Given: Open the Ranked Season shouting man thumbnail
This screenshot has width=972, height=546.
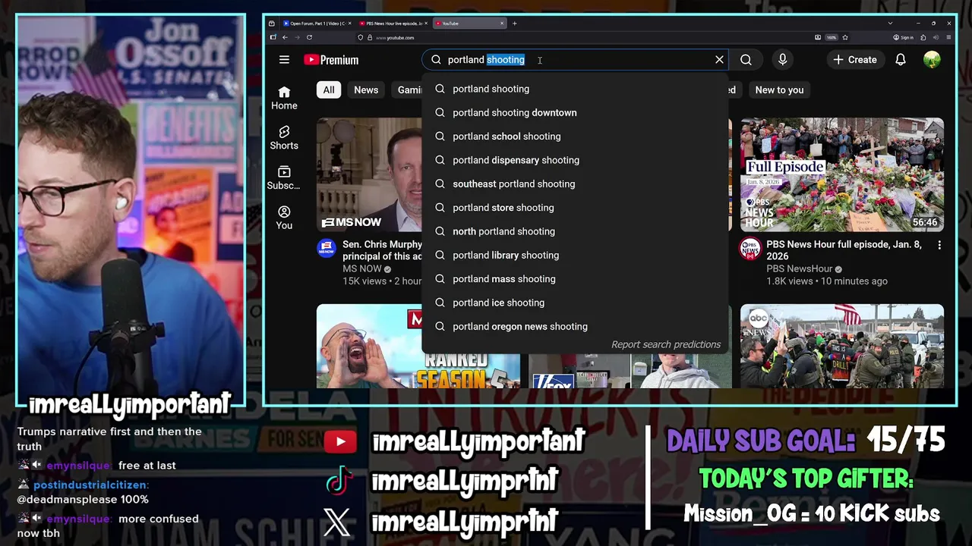Looking at the screenshot, I should (x=369, y=346).
